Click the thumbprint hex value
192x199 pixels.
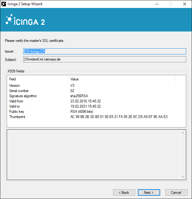(119, 117)
